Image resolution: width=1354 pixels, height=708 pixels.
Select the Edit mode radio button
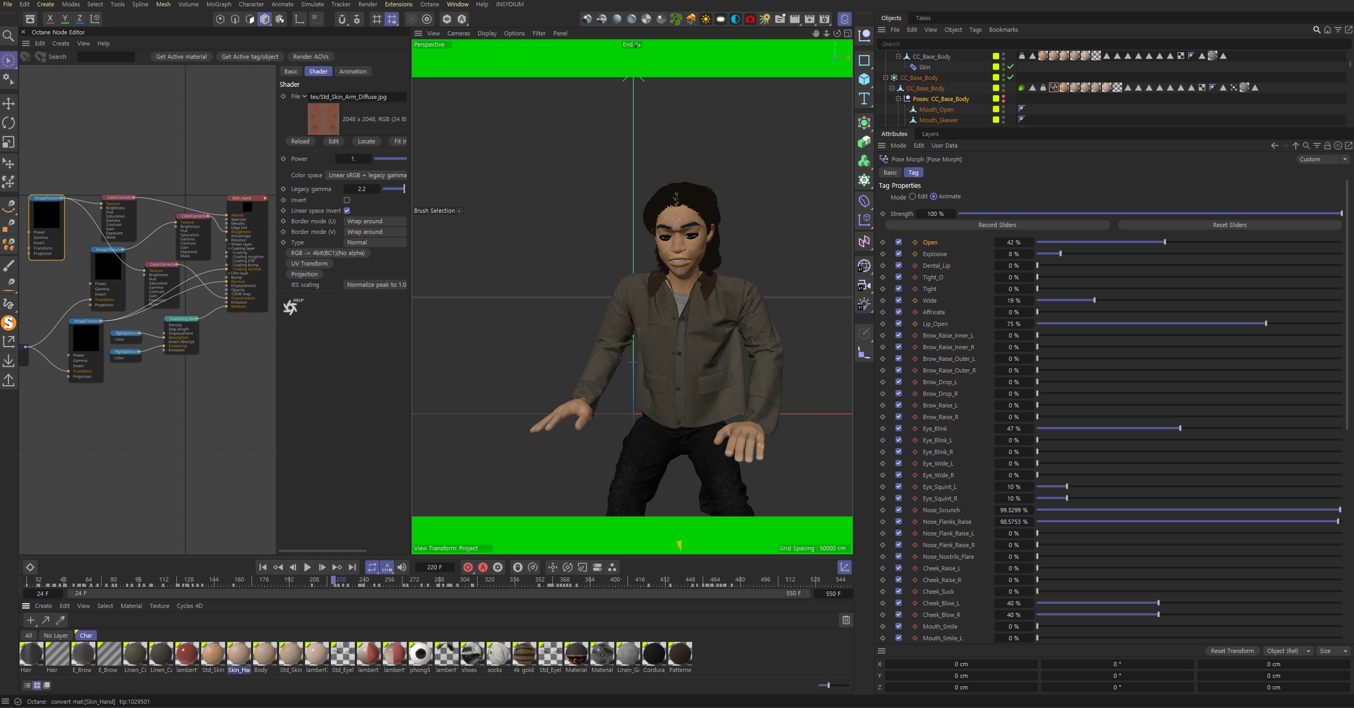912,196
